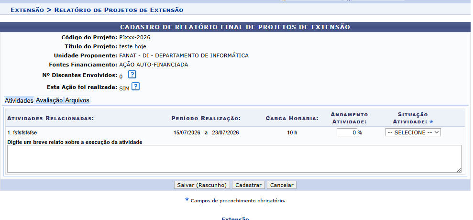473x220 pixels.
Task: Click the Salvar (Rascunho) button
Action: (202, 185)
